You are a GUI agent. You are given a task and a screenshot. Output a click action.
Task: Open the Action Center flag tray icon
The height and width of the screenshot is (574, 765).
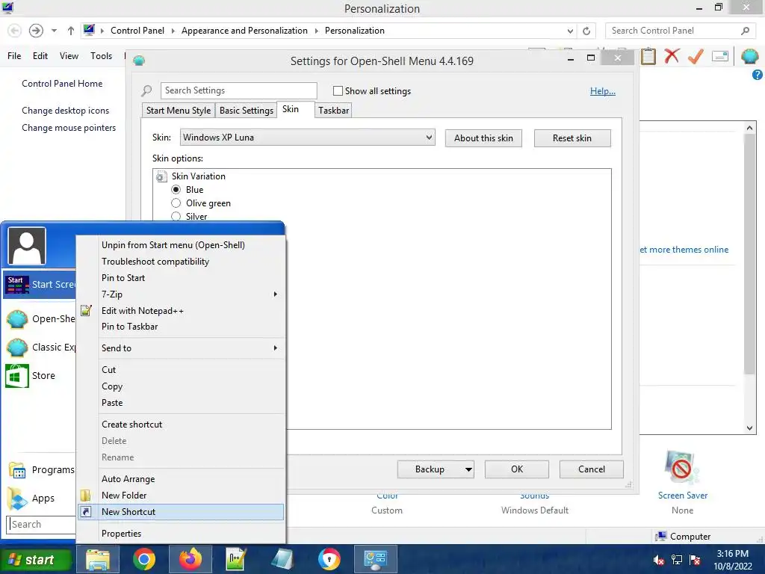click(696, 560)
